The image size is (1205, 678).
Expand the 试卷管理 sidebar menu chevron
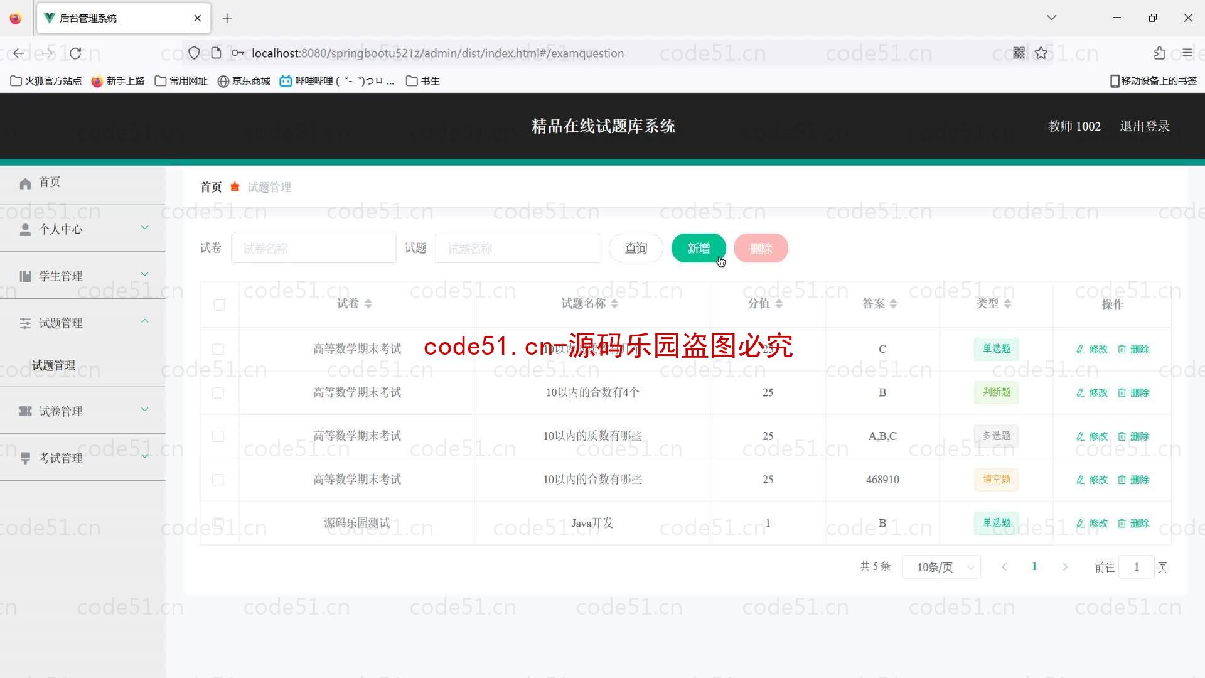click(x=145, y=409)
